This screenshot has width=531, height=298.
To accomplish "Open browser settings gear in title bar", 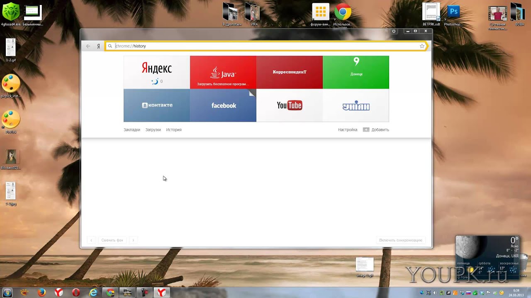I will pos(394,31).
